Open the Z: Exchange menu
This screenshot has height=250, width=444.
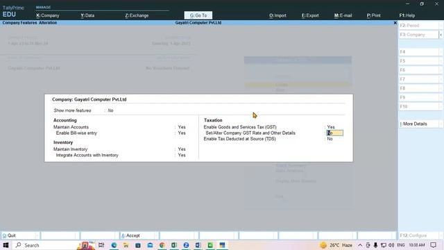tap(137, 15)
